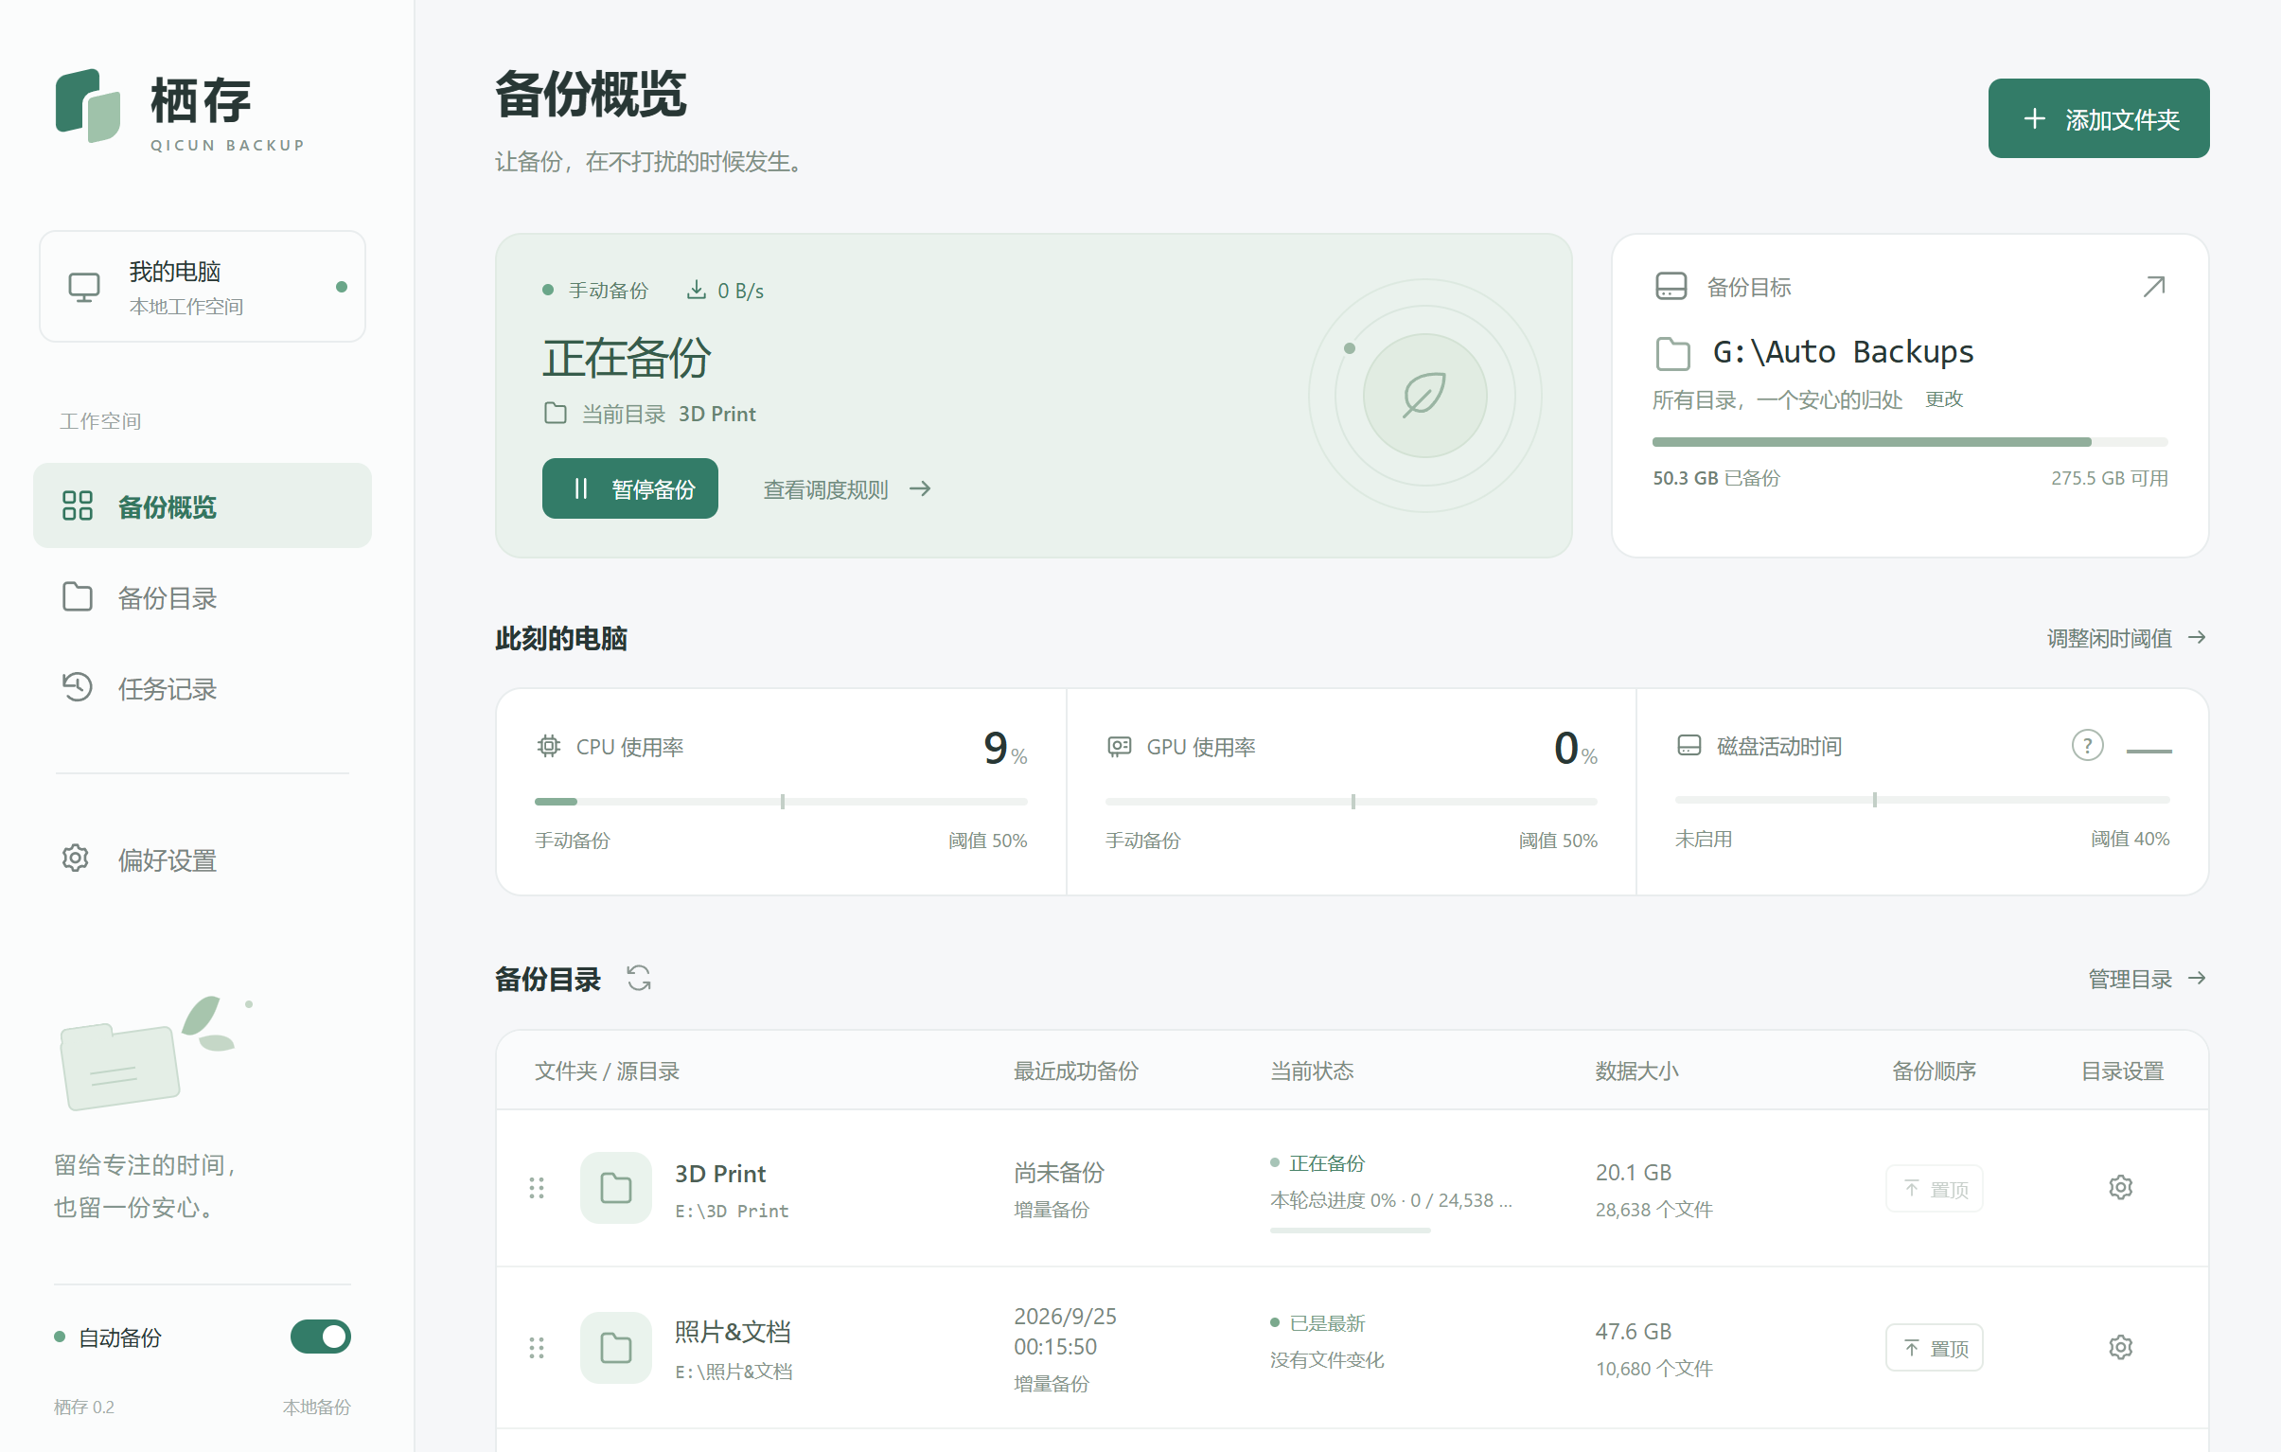Click the help icon for 磁盘活动时间

(2088, 746)
